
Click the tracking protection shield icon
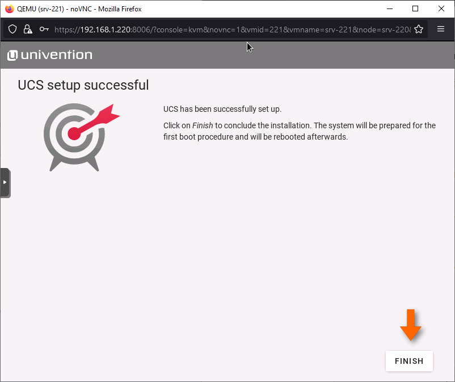coord(12,30)
